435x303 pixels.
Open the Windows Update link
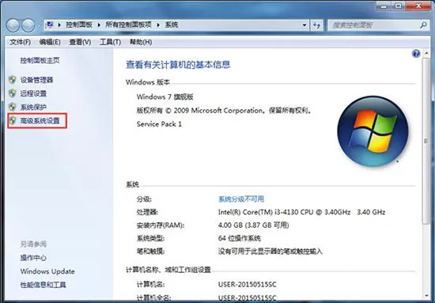tap(47, 271)
